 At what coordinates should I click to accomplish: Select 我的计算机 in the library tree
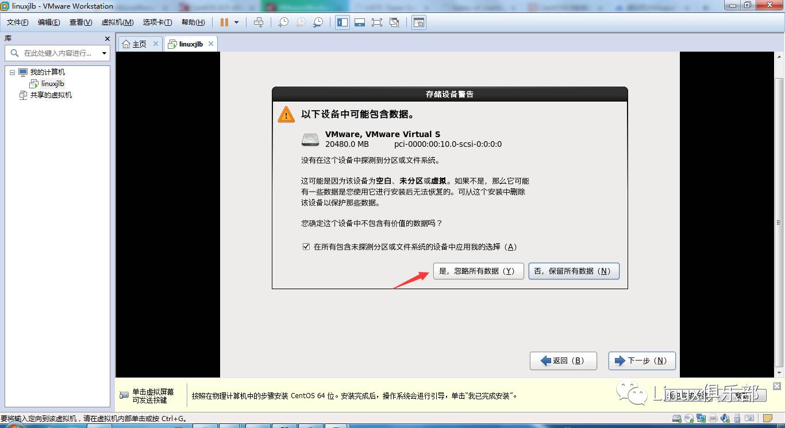pyautogui.click(x=48, y=72)
